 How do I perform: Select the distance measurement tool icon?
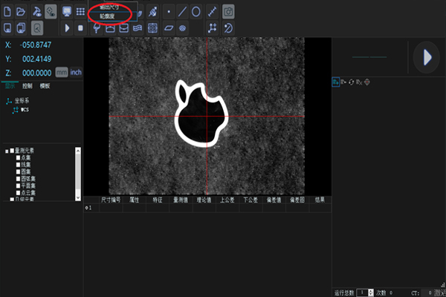click(x=212, y=12)
